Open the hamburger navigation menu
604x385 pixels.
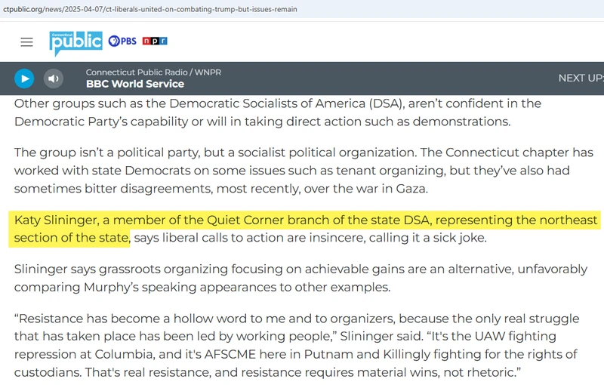(x=27, y=42)
